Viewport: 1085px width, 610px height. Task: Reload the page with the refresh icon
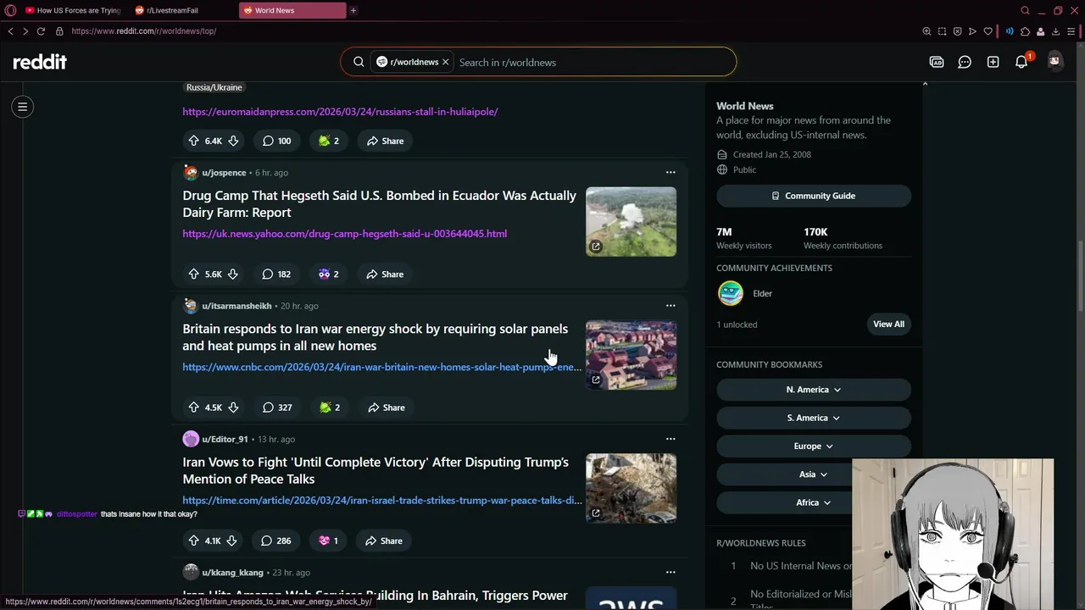tap(41, 31)
